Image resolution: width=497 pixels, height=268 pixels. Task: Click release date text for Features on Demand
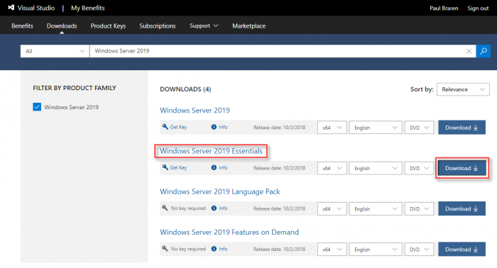279,249
